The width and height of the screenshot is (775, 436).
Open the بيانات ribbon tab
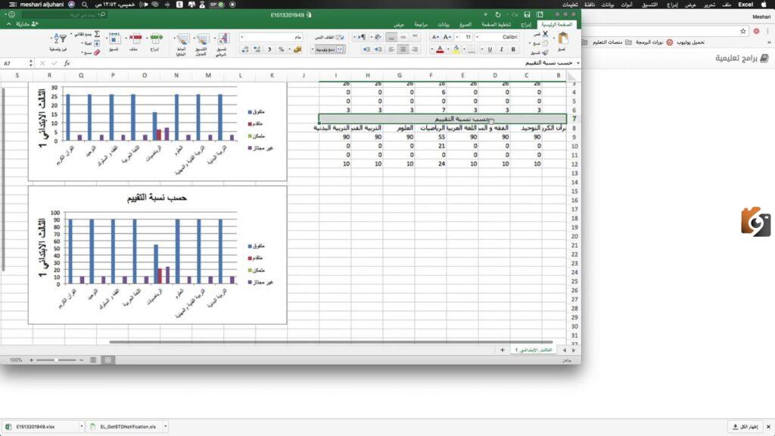(x=444, y=24)
